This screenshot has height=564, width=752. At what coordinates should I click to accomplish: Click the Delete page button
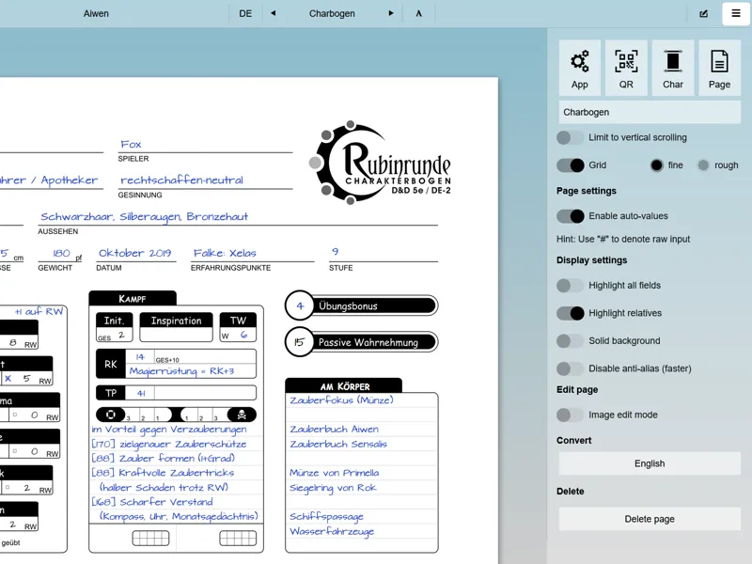[650, 519]
